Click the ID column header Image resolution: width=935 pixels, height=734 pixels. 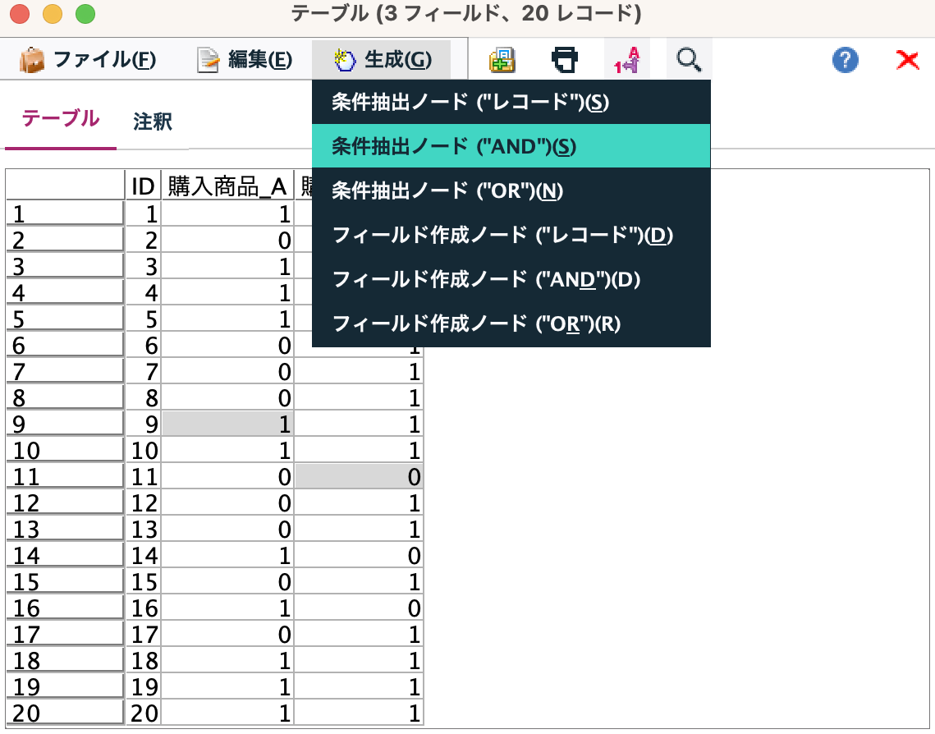coord(143,185)
